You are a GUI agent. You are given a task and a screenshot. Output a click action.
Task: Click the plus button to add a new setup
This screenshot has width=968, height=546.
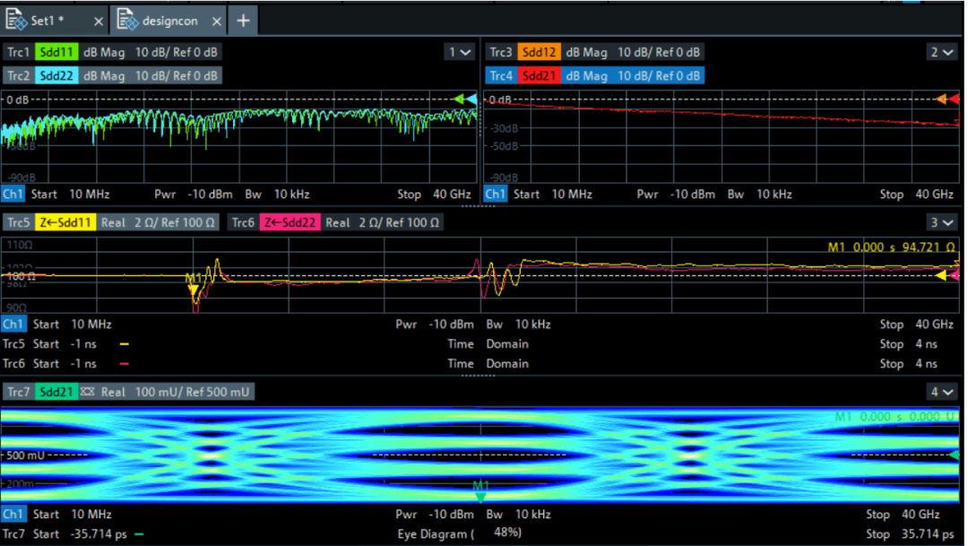pos(243,20)
